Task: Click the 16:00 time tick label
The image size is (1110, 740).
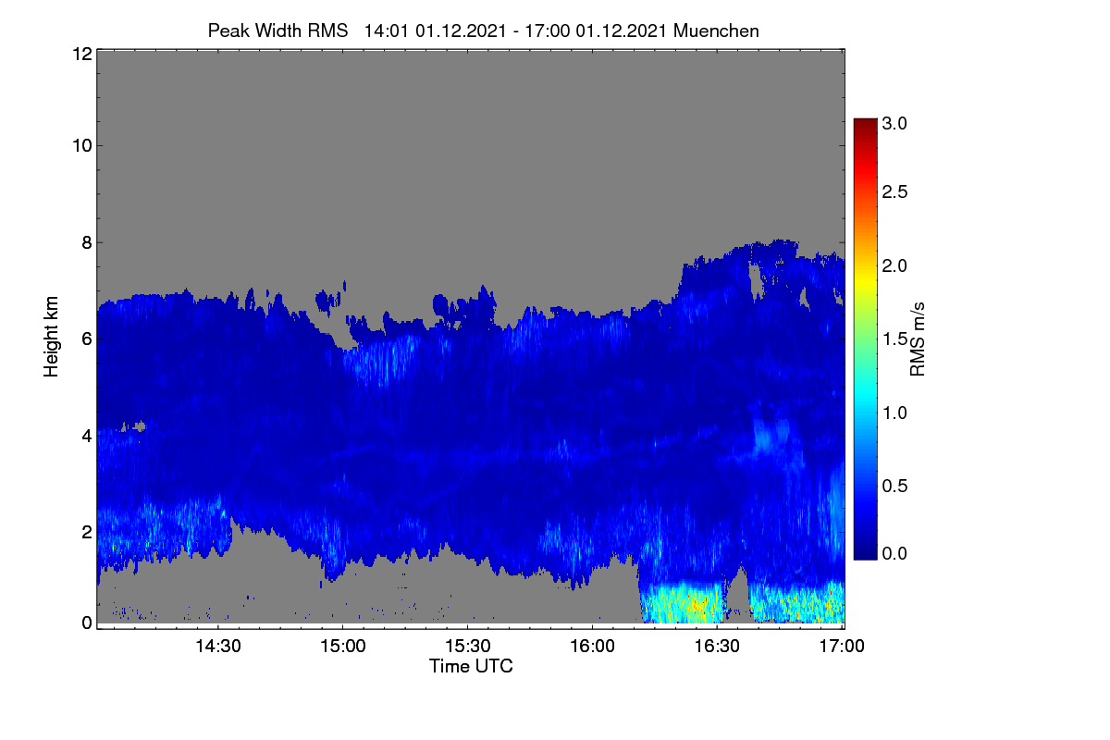Action: click(592, 647)
